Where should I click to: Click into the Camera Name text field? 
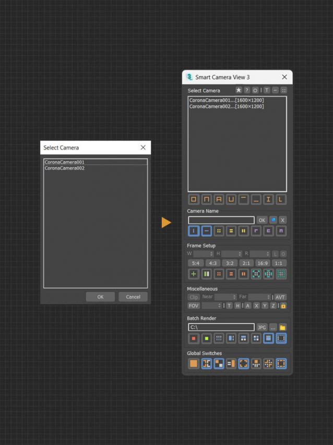221,220
